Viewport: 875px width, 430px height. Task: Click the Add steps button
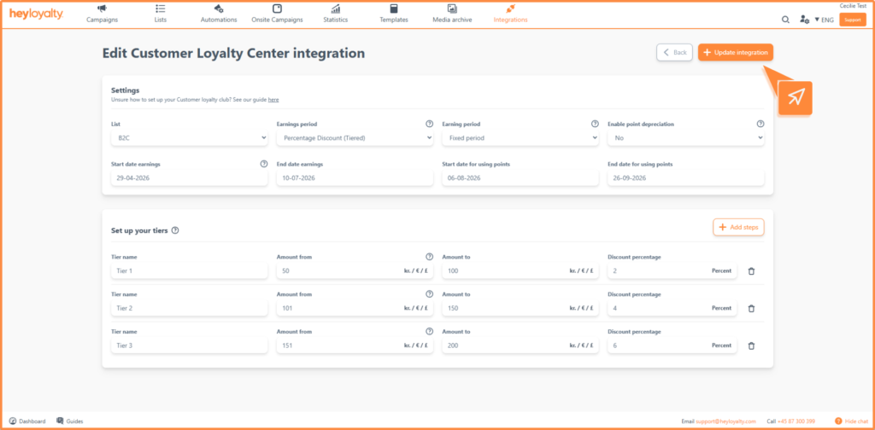pos(738,227)
